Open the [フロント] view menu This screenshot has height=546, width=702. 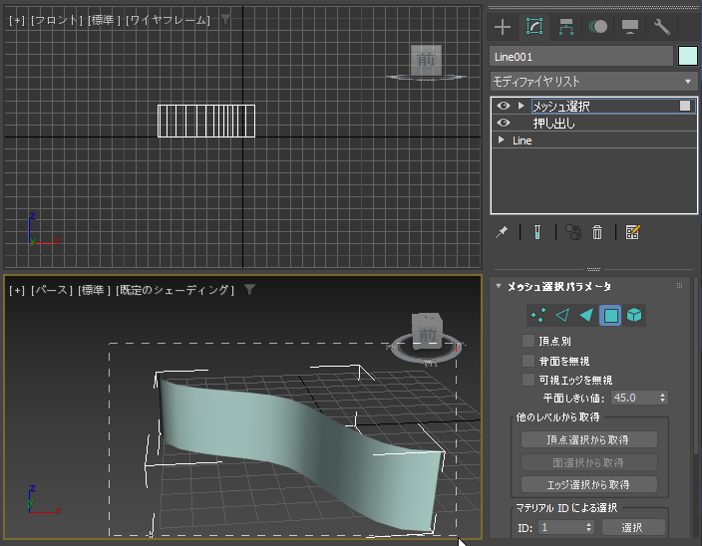57,20
